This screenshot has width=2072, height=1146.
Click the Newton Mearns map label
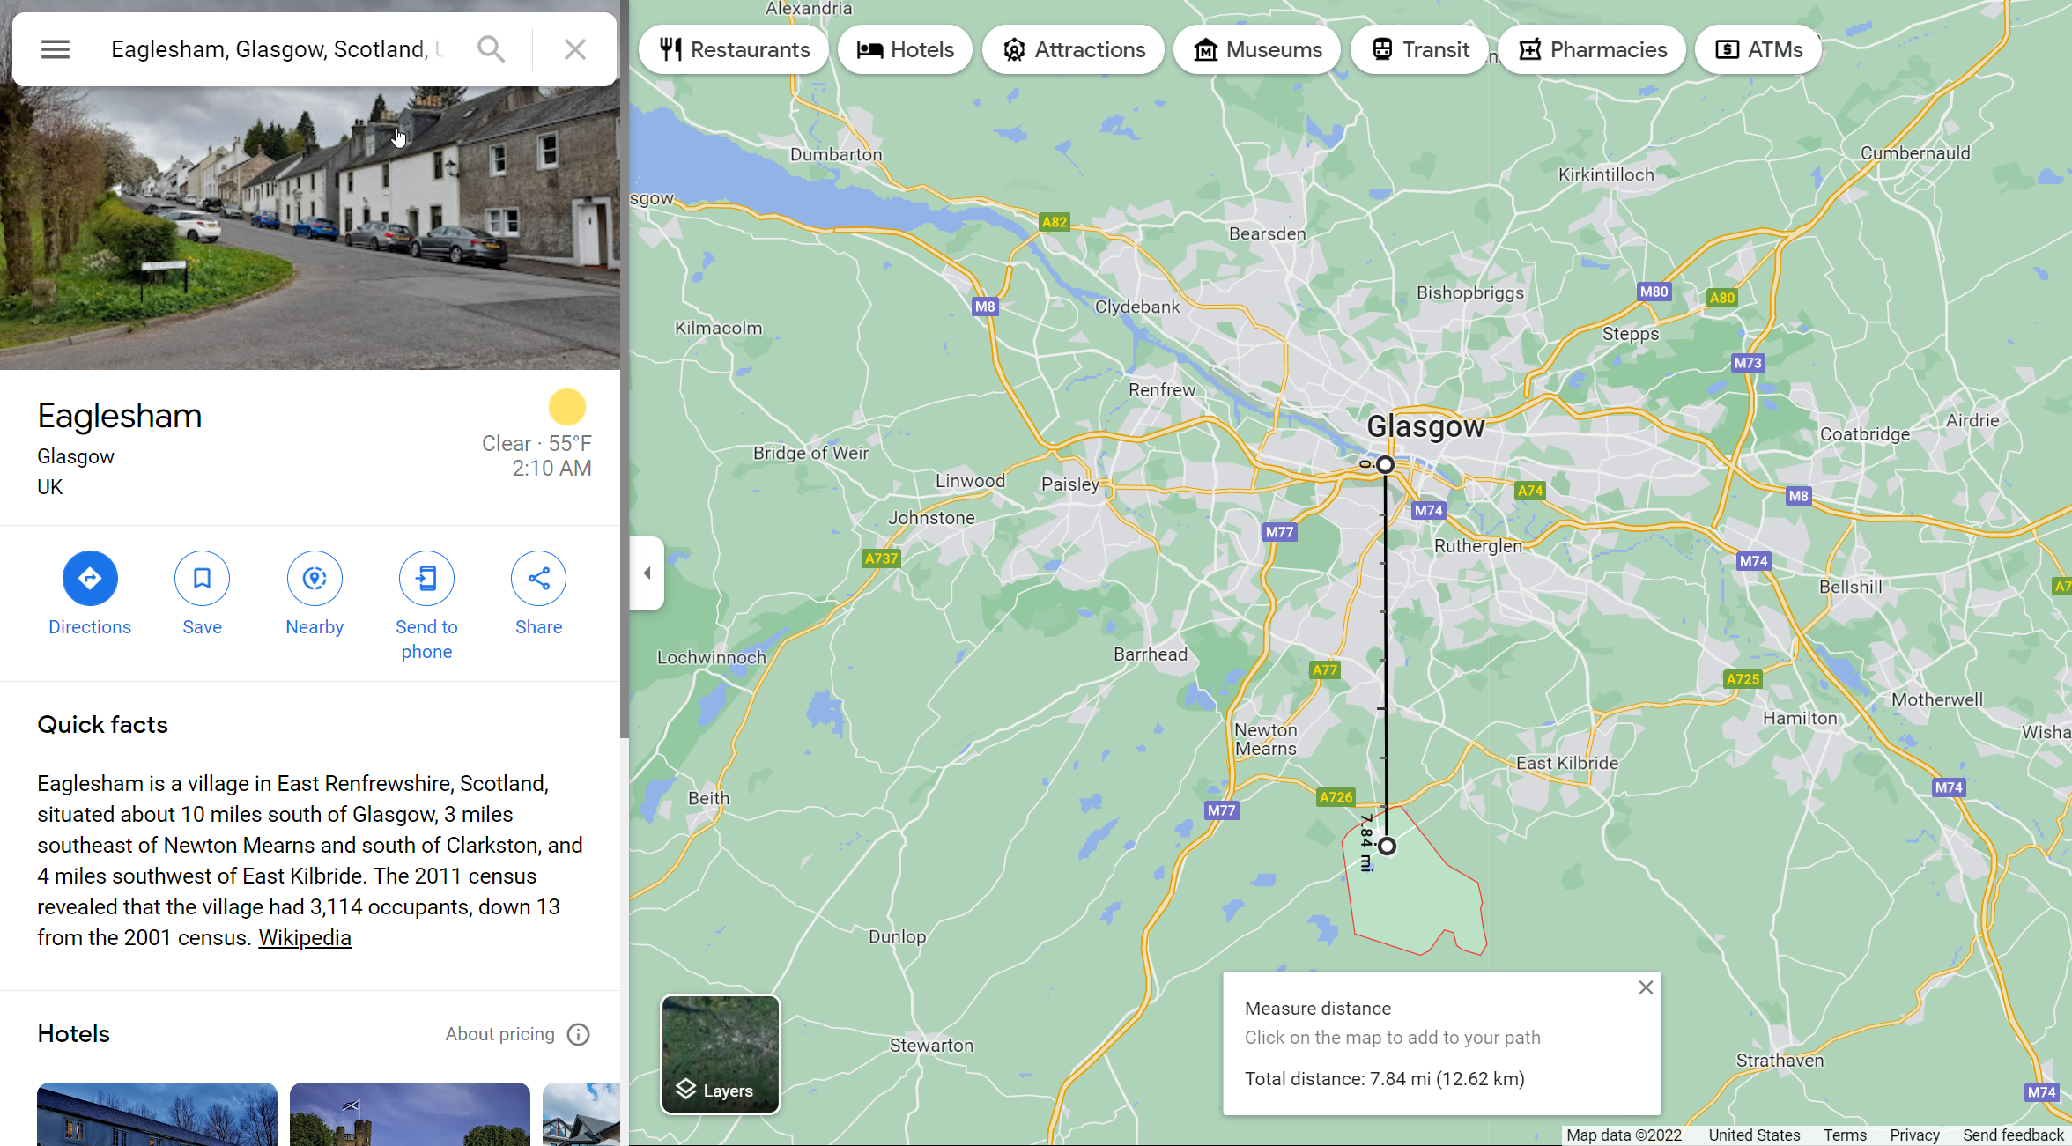(x=1266, y=739)
